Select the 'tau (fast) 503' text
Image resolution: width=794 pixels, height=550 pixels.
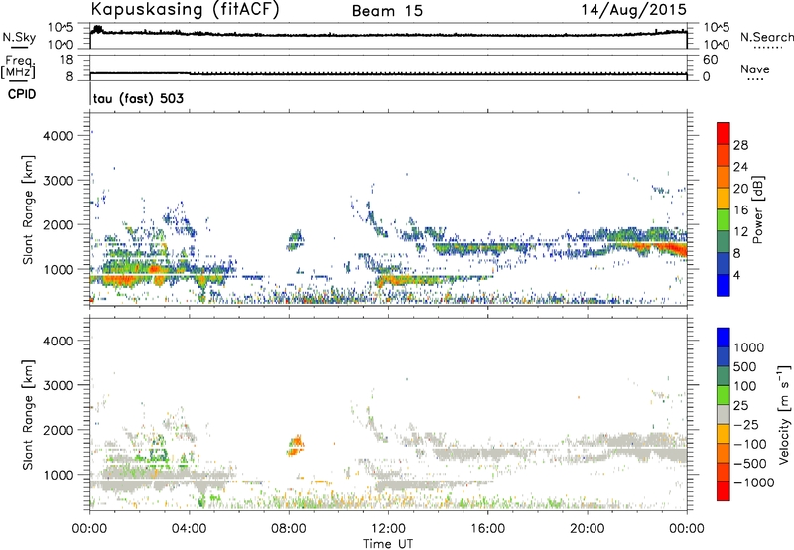tap(138, 98)
